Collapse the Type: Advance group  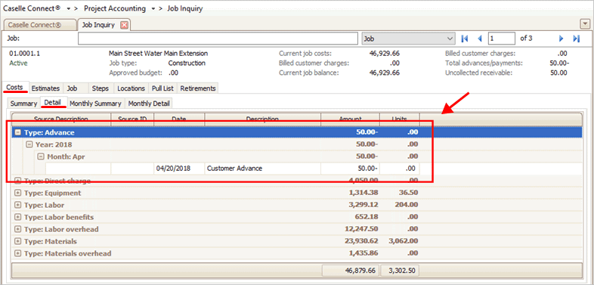pos(17,132)
